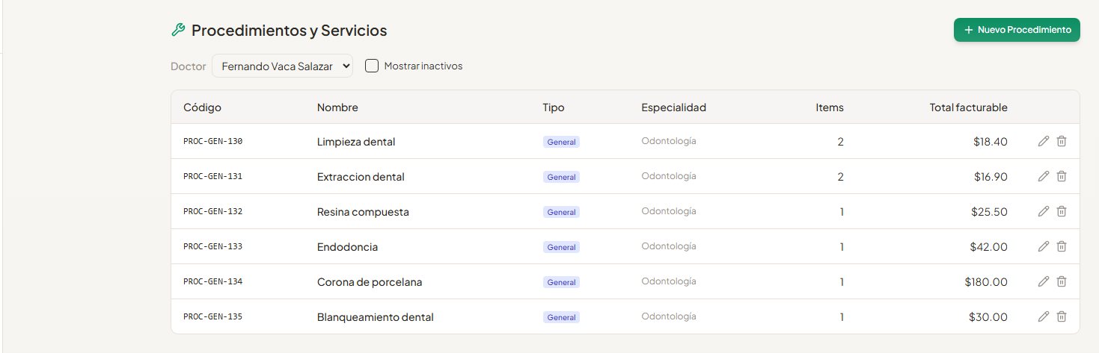Screen dimensions: 1099x353
Task: Click the $42.00 total amount
Action: pos(988,247)
